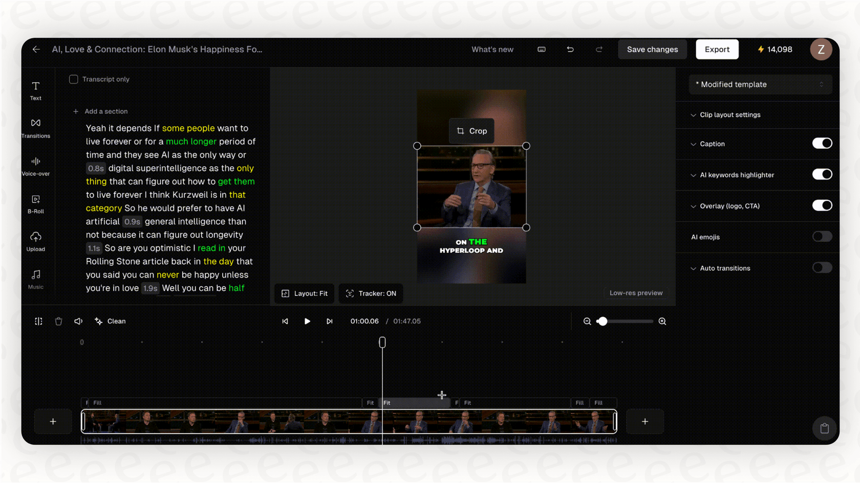Select the Voice-over tool
The width and height of the screenshot is (860, 483).
pyautogui.click(x=35, y=166)
